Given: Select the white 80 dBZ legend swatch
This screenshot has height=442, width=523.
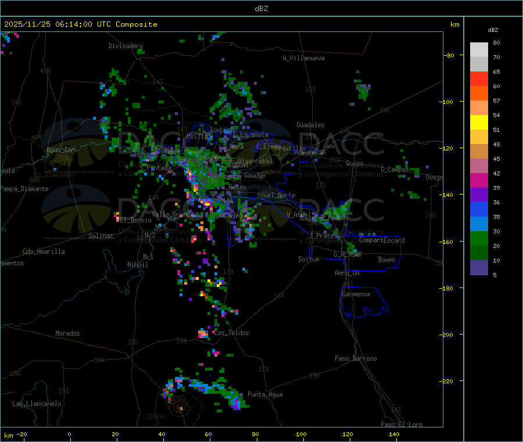Looking at the screenshot, I should click(479, 50).
